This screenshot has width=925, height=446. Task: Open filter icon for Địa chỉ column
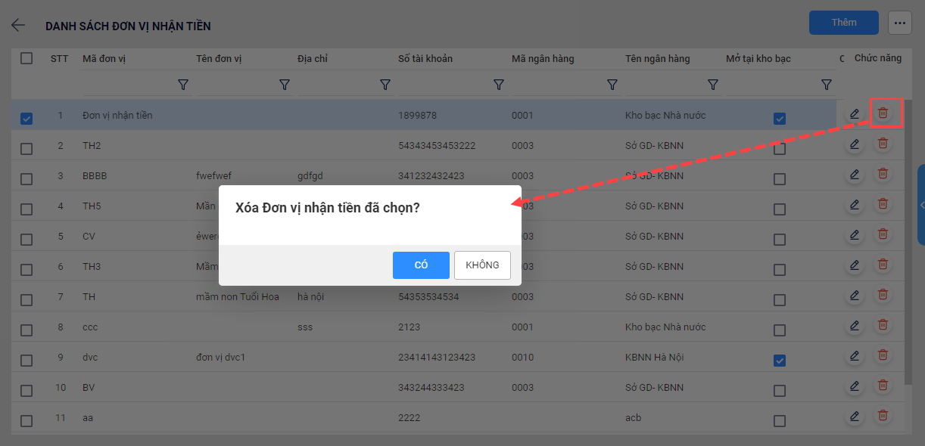tap(385, 85)
